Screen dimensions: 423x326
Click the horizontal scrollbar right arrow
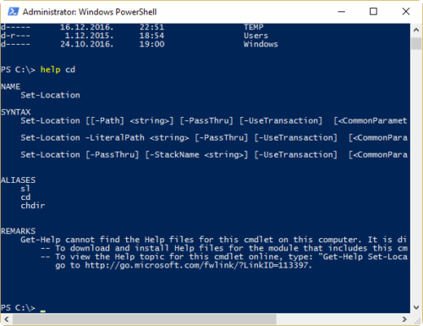click(x=404, y=319)
